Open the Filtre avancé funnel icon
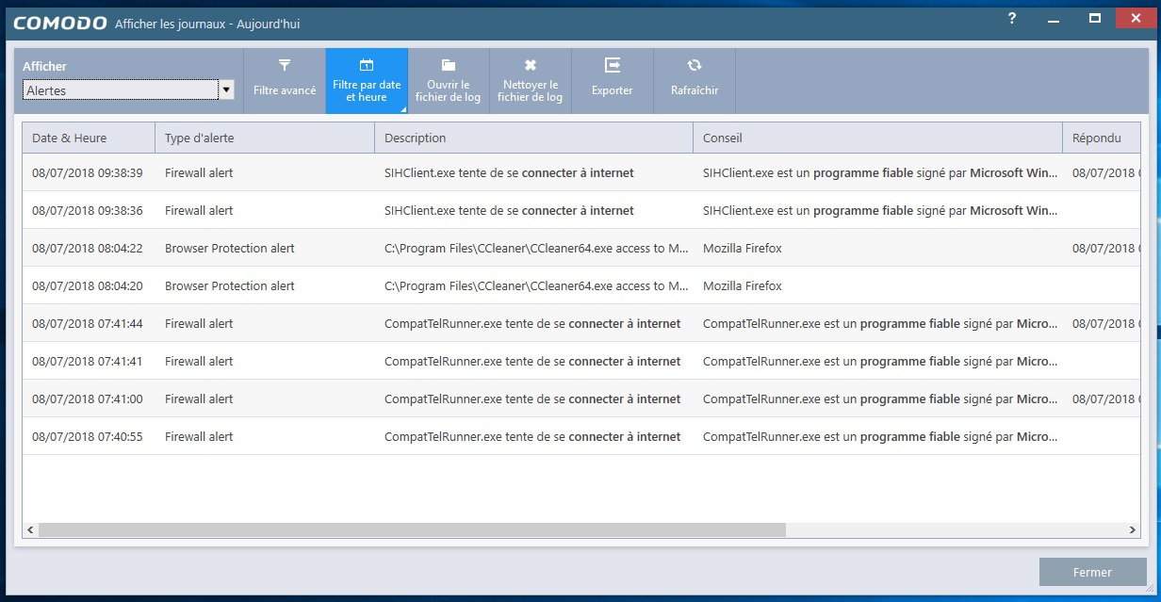 point(285,66)
